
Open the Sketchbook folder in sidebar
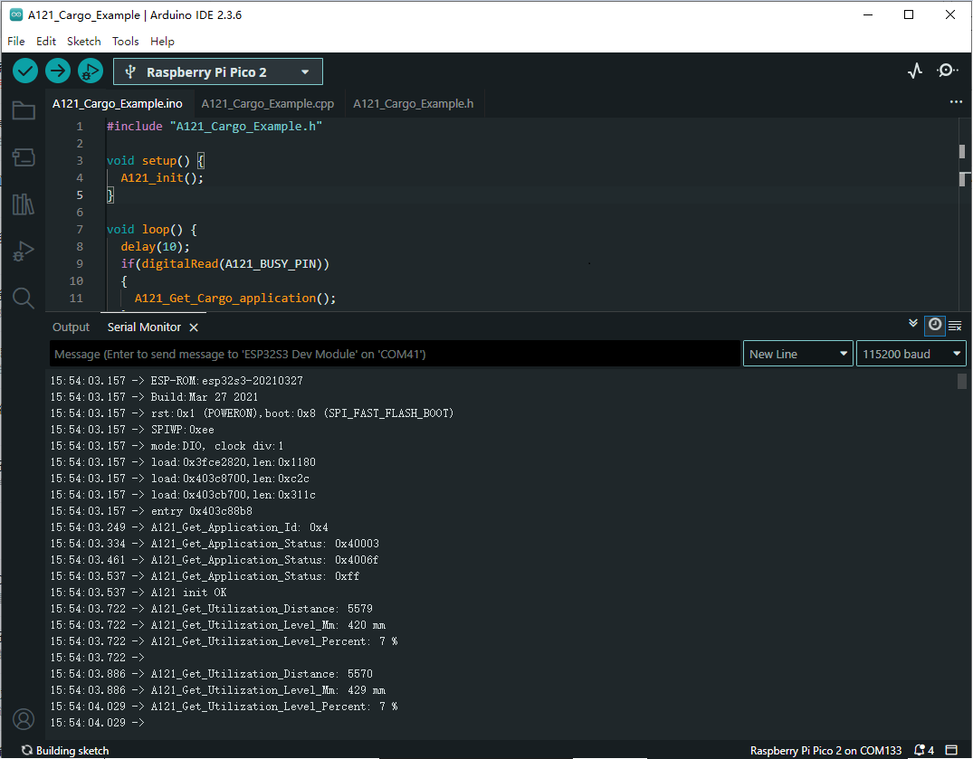24,111
